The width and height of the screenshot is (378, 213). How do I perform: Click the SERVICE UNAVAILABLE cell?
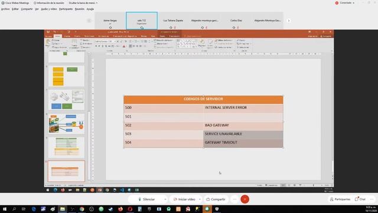[x=243, y=134]
